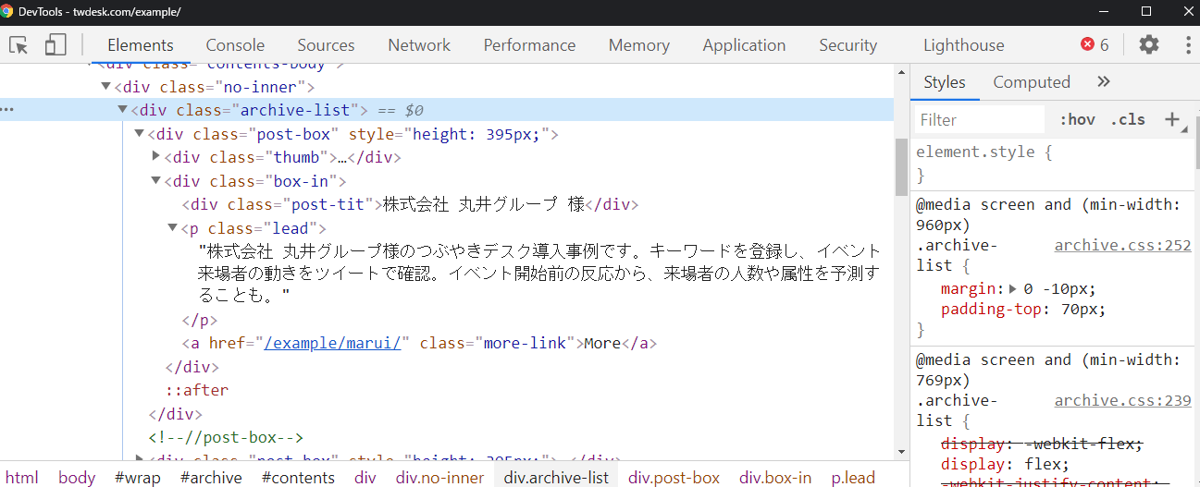1200x487 pixels.
Task: Open the DevTools settings gear
Action: pos(1148,44)
